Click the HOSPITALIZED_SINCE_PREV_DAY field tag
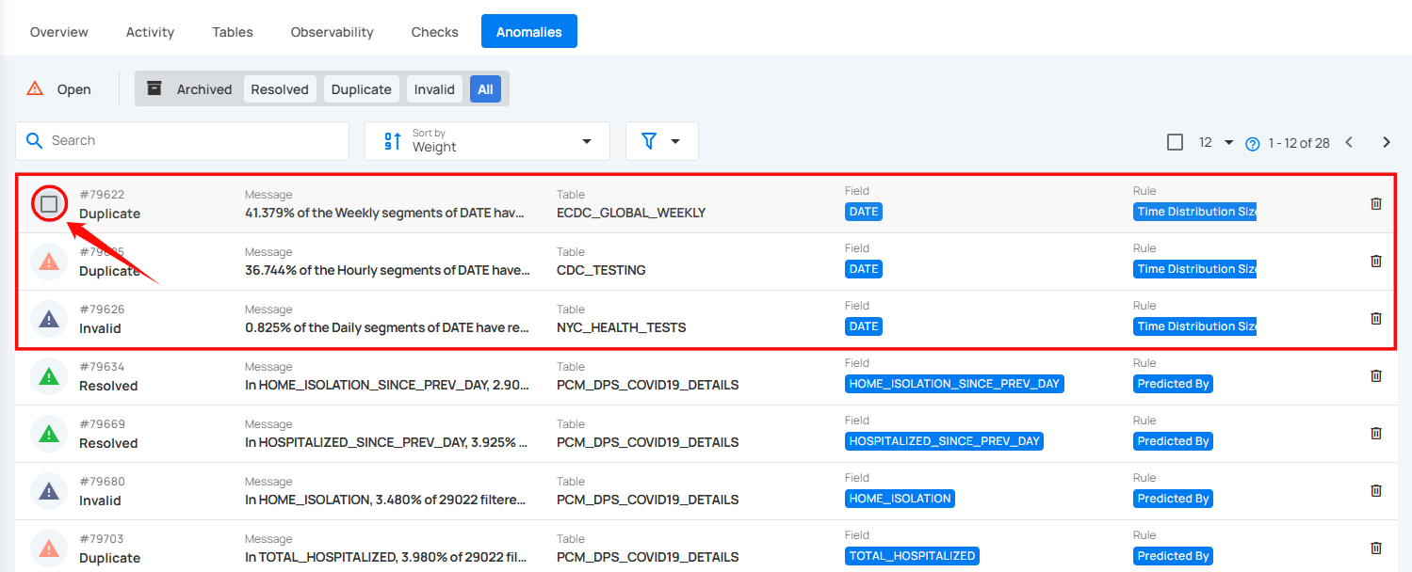 point(944,441)
